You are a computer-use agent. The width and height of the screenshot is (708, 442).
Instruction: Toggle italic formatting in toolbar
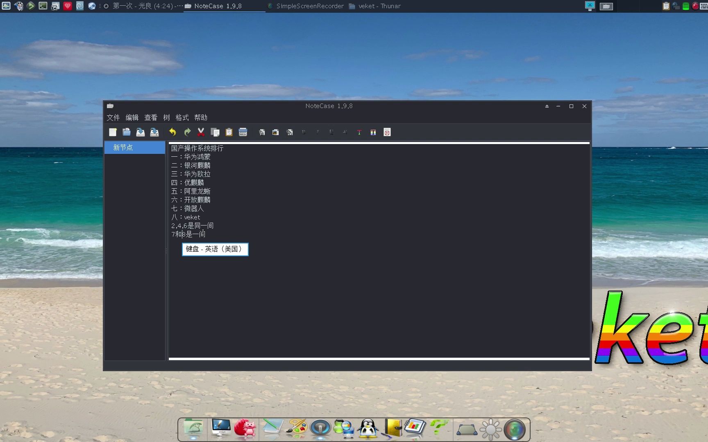click(318, 132)
